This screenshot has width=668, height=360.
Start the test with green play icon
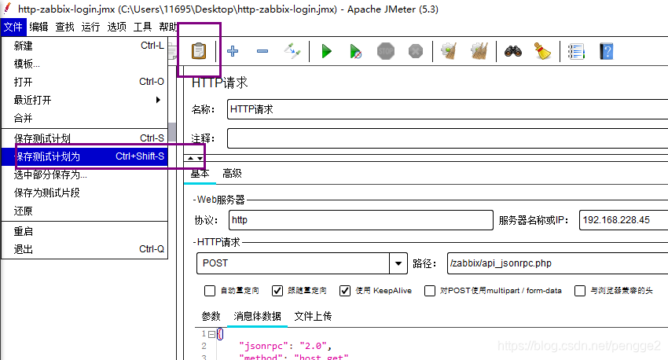pos(327,51)
